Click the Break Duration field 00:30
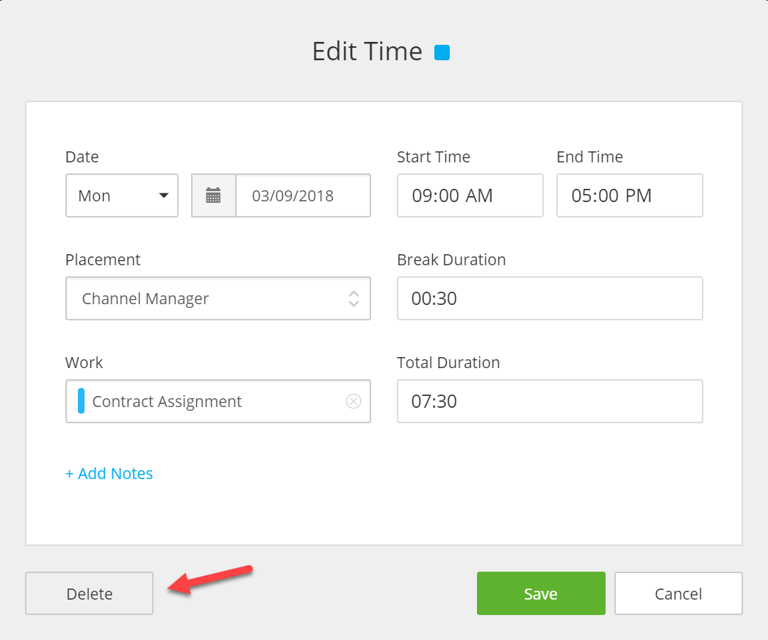 (550, 298)
